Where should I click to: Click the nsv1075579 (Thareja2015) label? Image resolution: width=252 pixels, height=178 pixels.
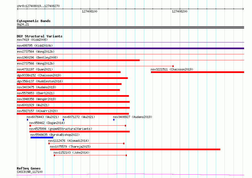[x=70, y=147]
